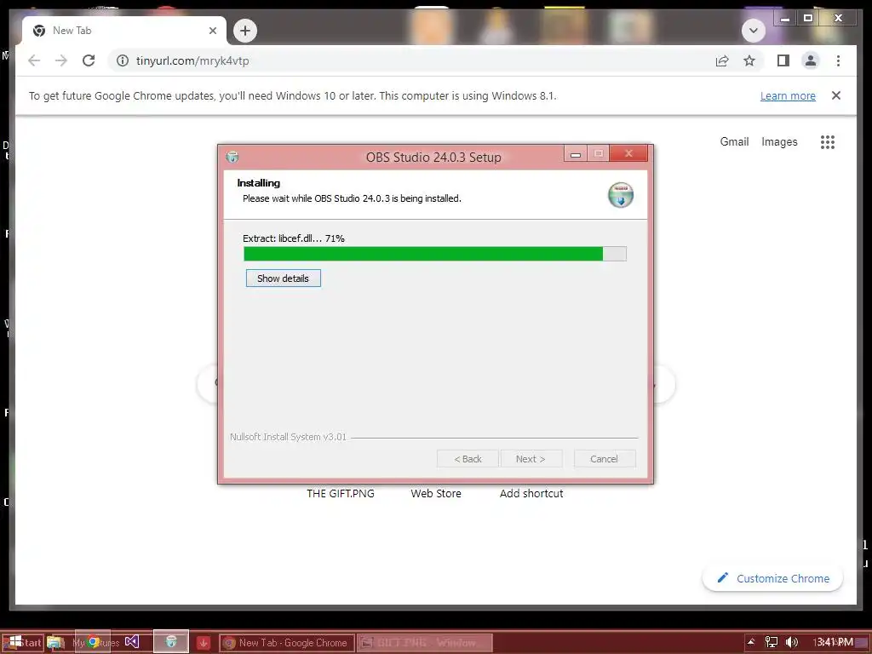The height and width of the screenshot is (654, 872).
Task: Click Show details in OBS installer
Action: [283, 278]
